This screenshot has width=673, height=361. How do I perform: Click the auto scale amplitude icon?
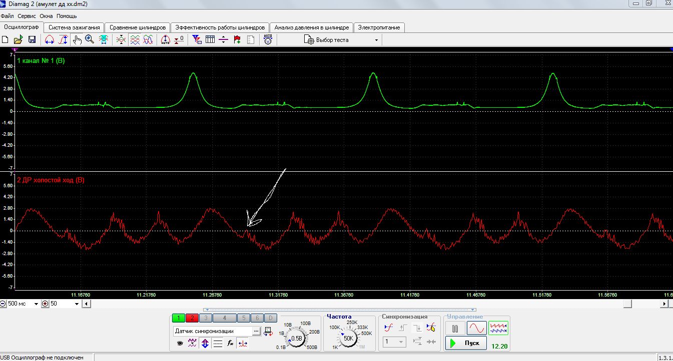point(166,40)
